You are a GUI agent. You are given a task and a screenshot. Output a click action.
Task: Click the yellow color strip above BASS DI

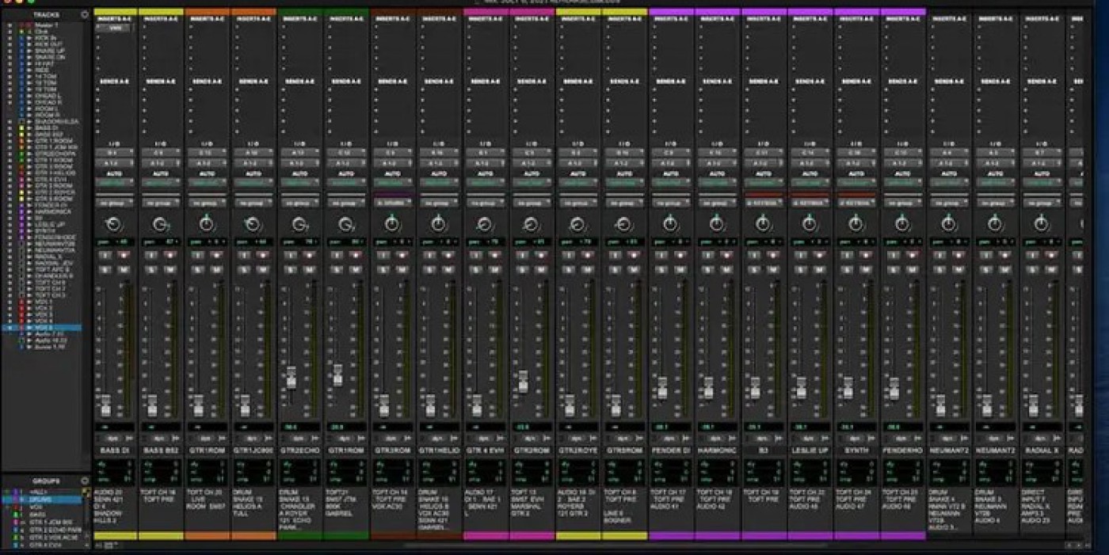115,13
